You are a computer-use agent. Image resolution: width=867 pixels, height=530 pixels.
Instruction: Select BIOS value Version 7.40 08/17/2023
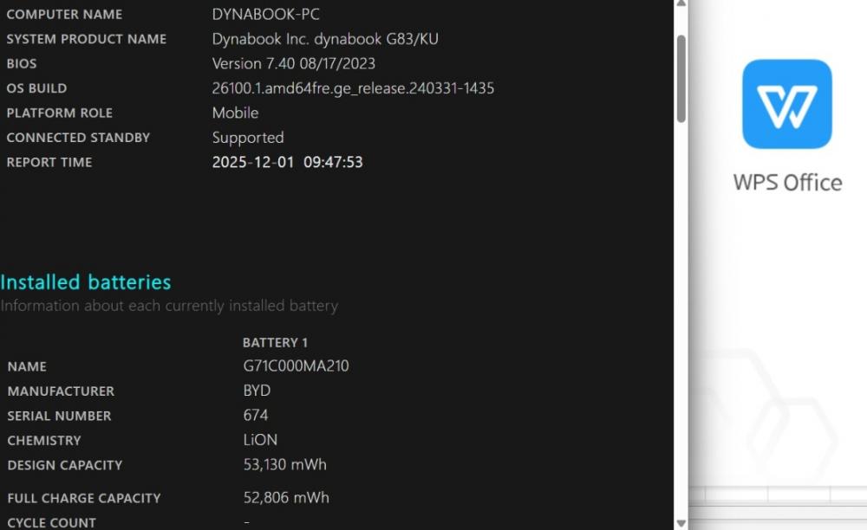pos(294,63)
